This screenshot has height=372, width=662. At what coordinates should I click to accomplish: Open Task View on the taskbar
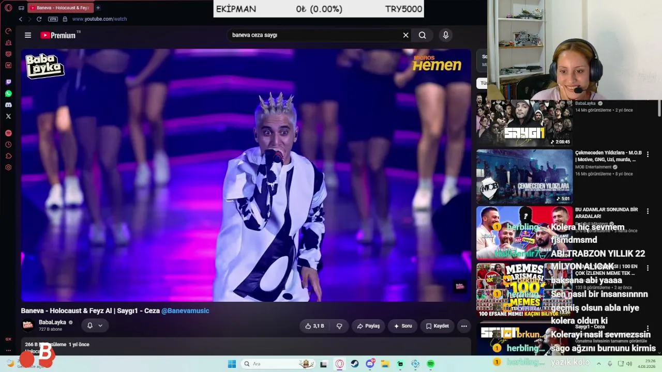coord(324,364)
